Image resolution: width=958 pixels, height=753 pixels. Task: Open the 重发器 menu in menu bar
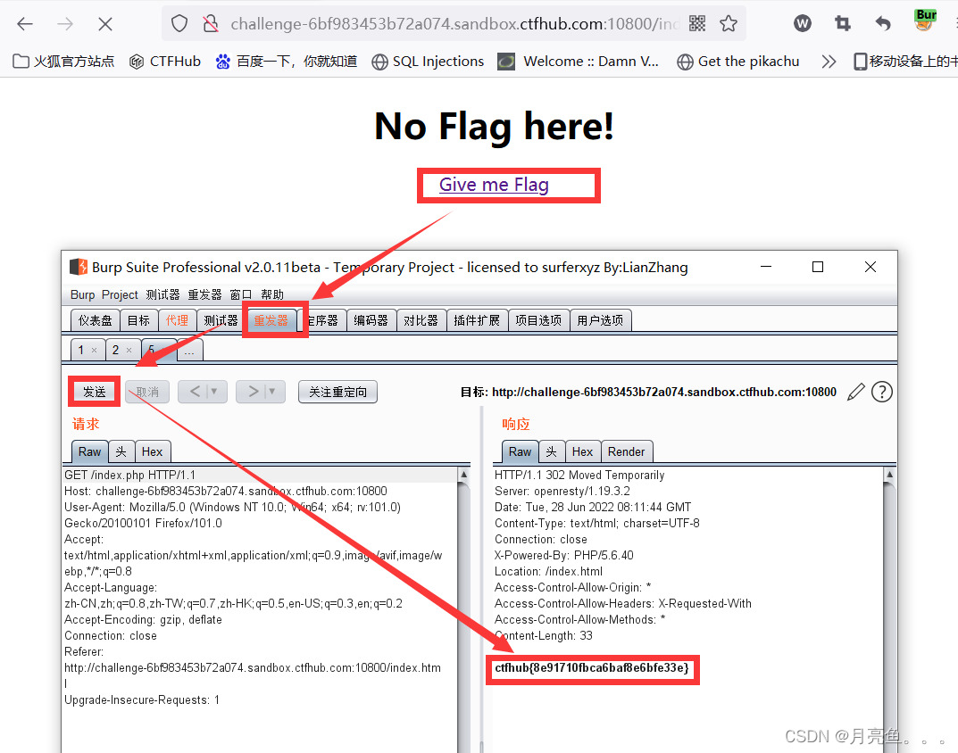tap(204, 294)
